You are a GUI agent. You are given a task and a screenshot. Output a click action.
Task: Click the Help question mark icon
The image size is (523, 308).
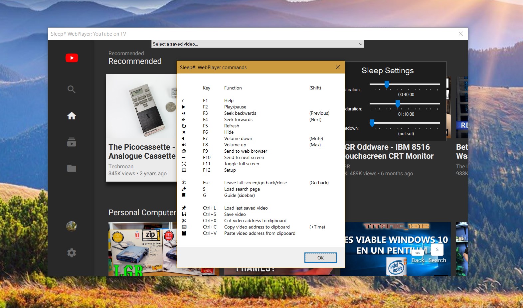coord(183,100)
